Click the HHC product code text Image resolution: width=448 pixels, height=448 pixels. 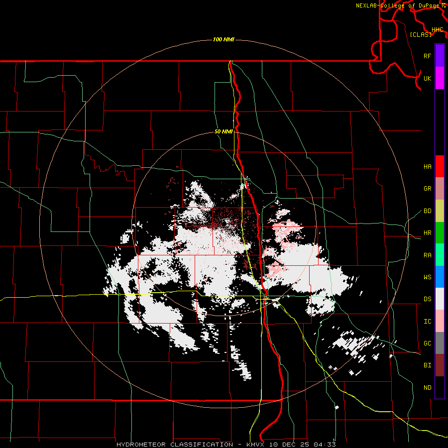pos(437,30)
